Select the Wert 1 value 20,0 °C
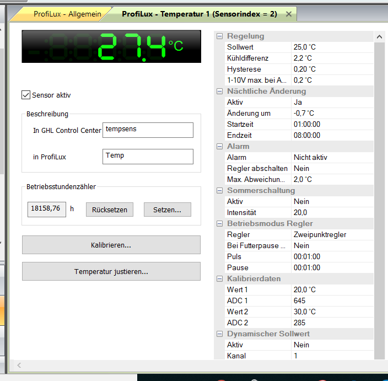The height and width of the screenshot is (381, 388). pos(332,289)
